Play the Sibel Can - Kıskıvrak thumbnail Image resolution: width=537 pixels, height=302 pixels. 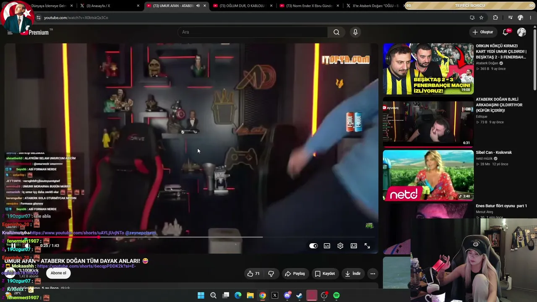(x=428, y=175)
